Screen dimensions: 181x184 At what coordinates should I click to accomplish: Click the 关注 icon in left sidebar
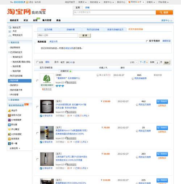pos(10,31)
